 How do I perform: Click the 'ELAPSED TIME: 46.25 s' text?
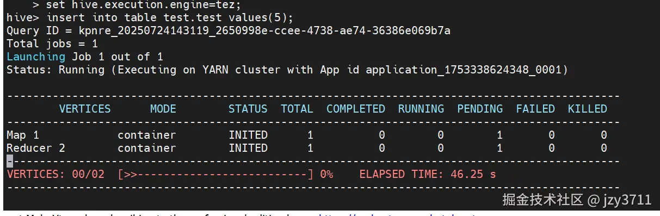coord(428,174)
